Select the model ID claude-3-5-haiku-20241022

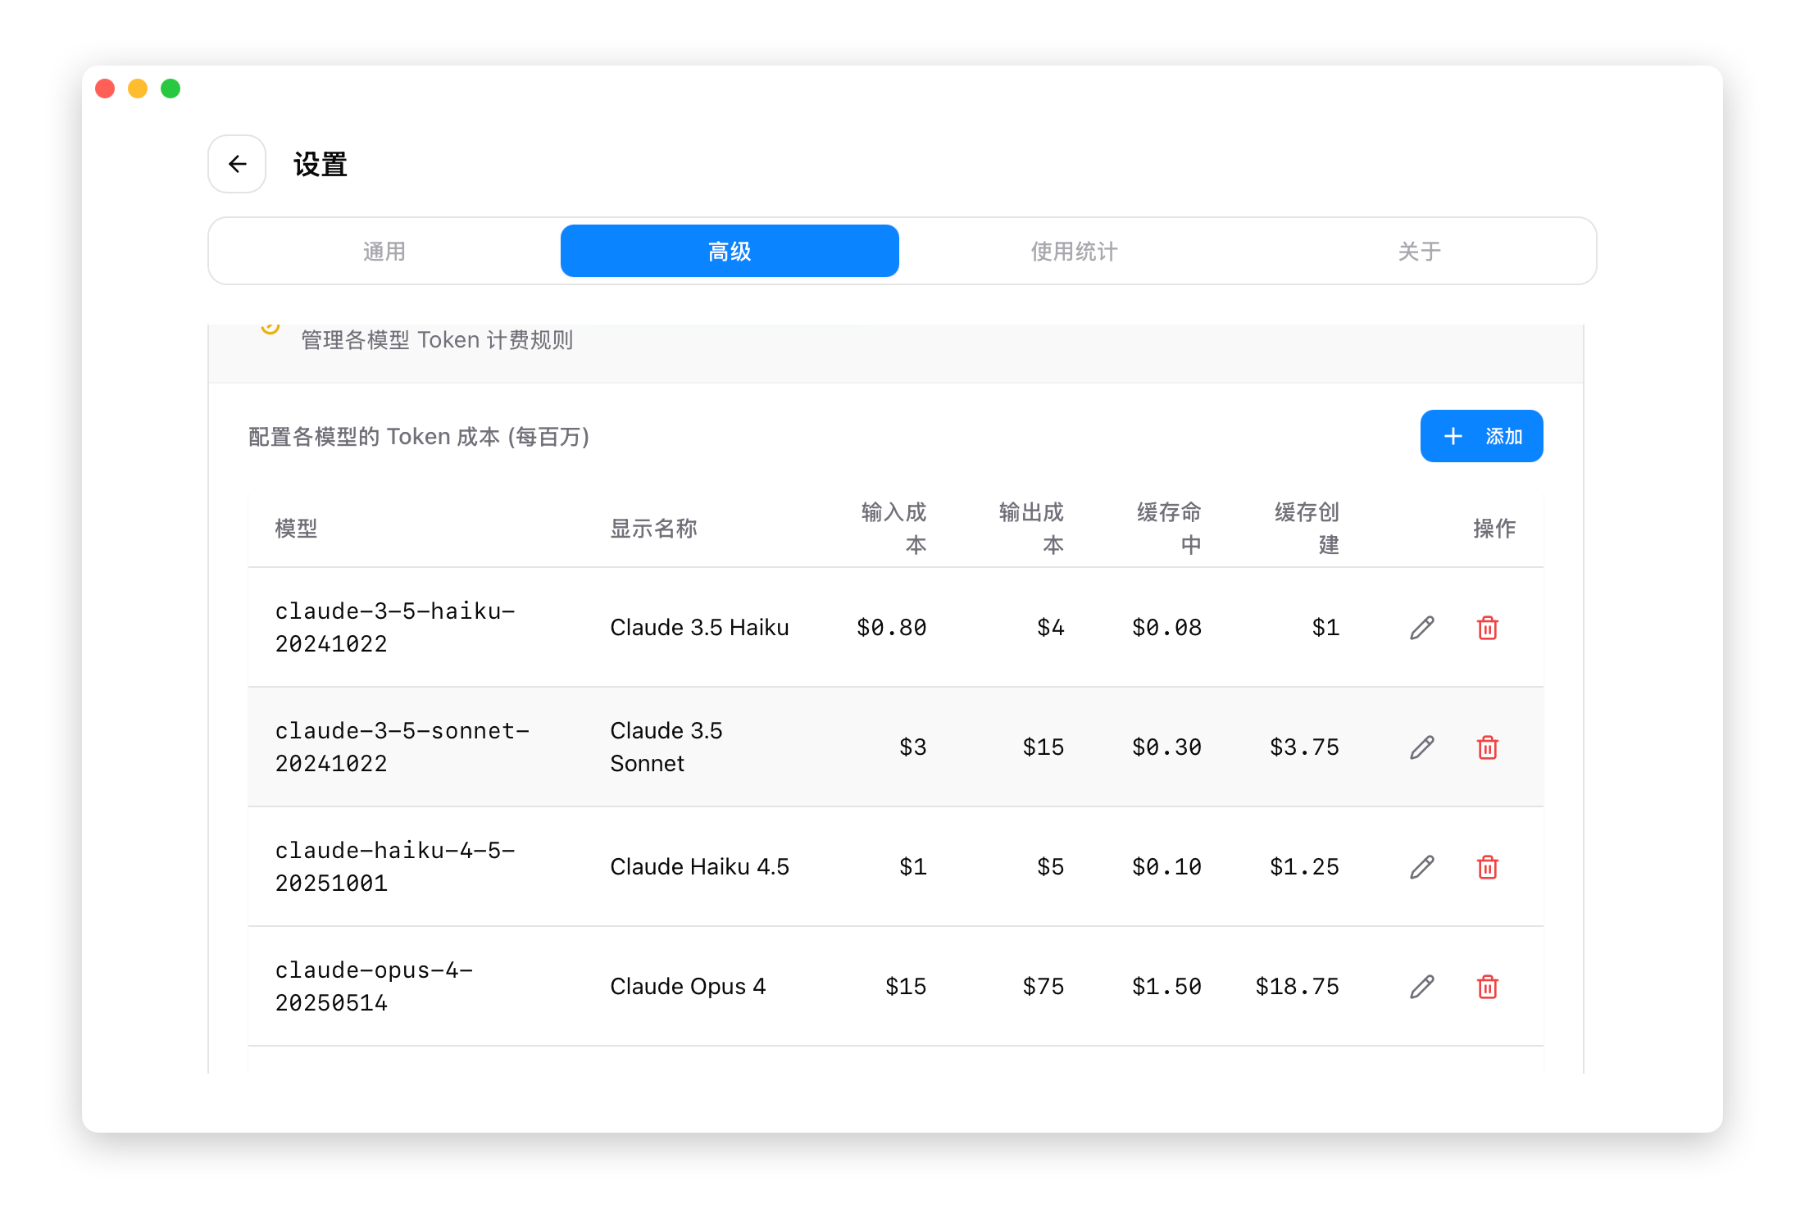pyautogui.click(x=395, y=628)
